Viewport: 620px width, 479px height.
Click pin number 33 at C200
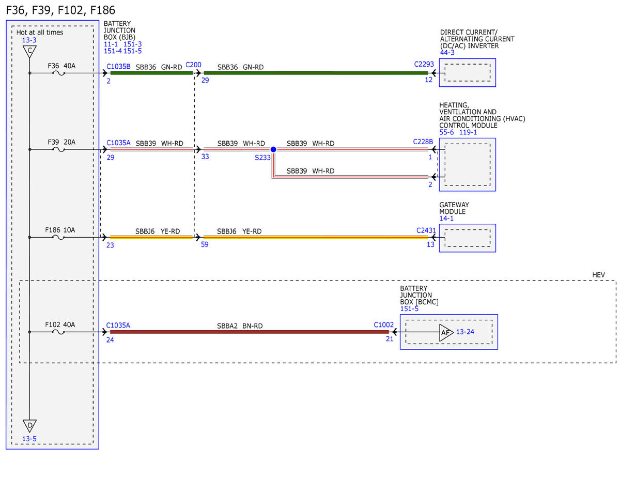[205, 157]
